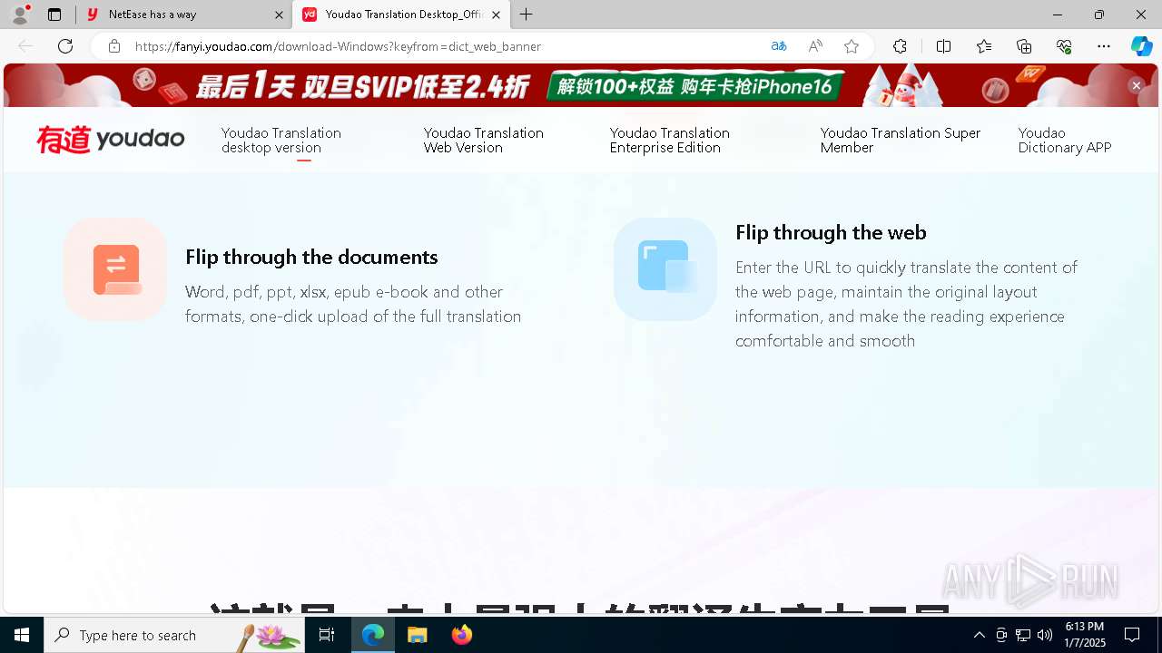
Task: Activate Read aloud icon
Action: click(815, 46)
